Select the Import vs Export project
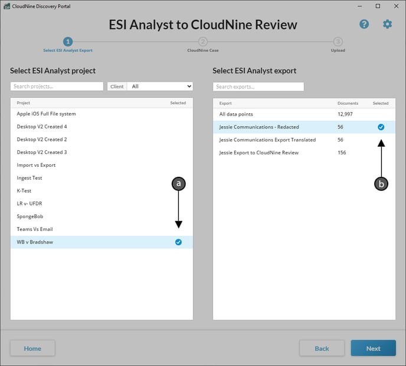 (x=102, y=165)
